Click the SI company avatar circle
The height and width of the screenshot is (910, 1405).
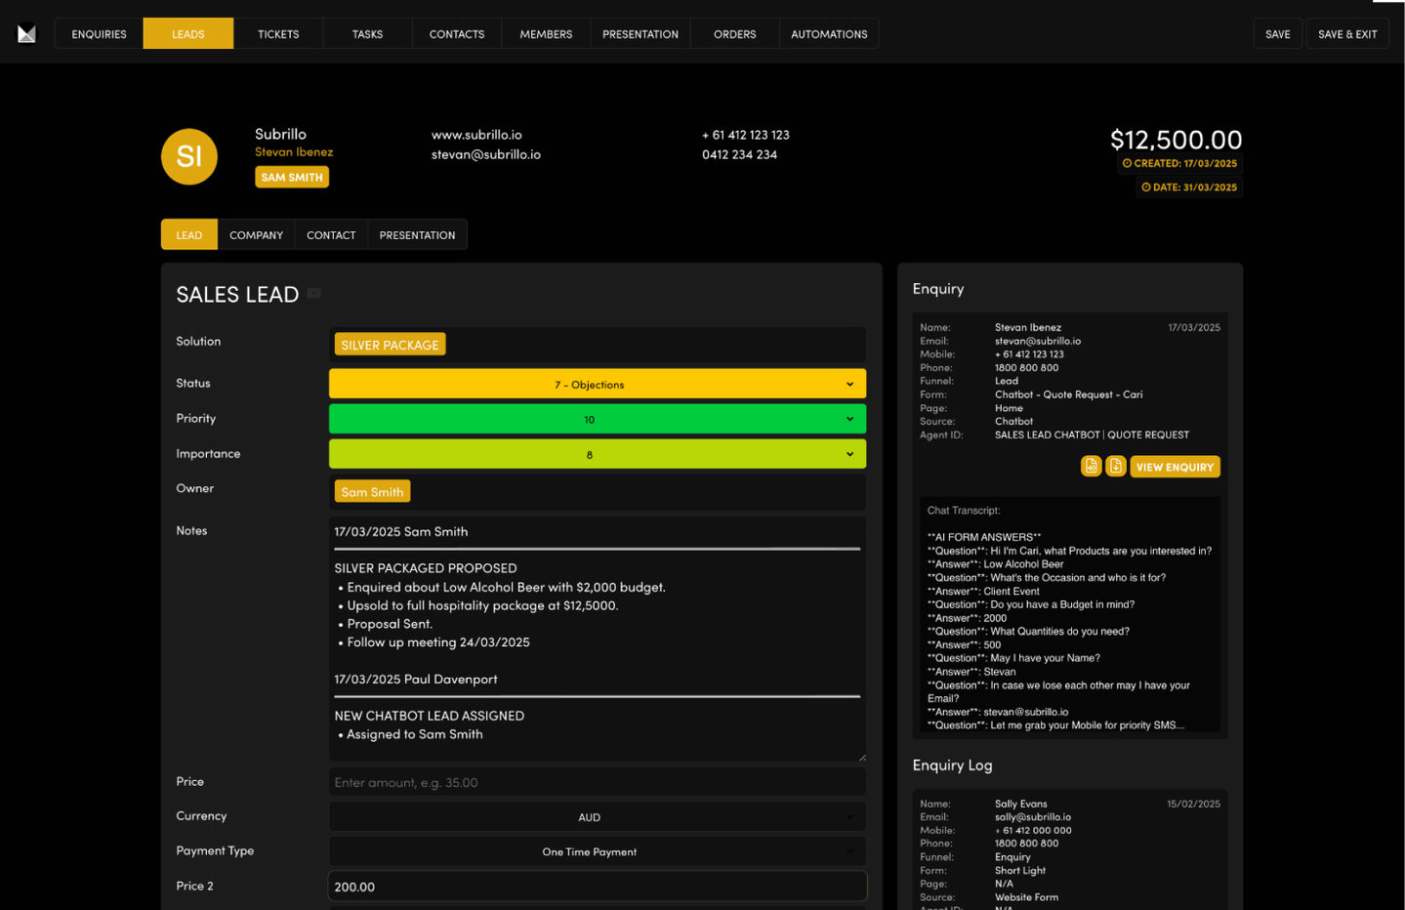coord(189,156)
